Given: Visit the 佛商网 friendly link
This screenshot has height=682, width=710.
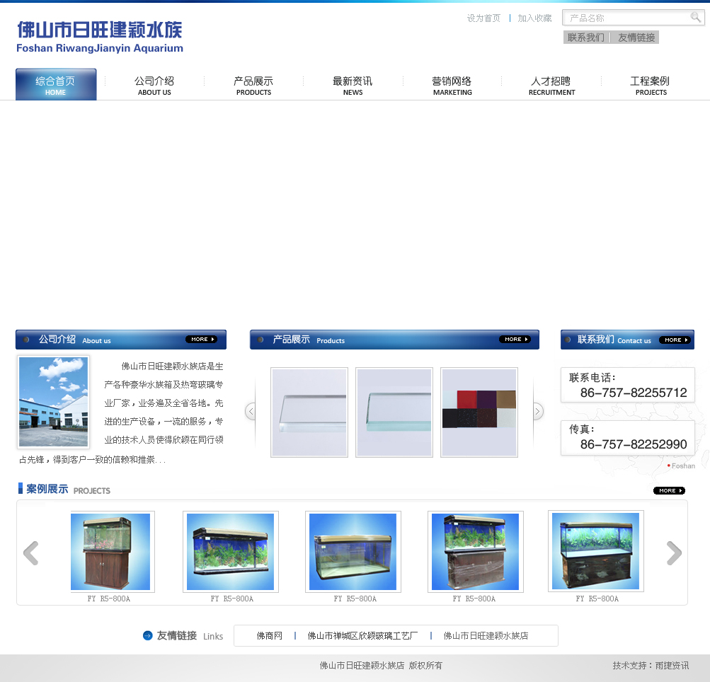Looking at the screenshot, I should tap(269, 636).
